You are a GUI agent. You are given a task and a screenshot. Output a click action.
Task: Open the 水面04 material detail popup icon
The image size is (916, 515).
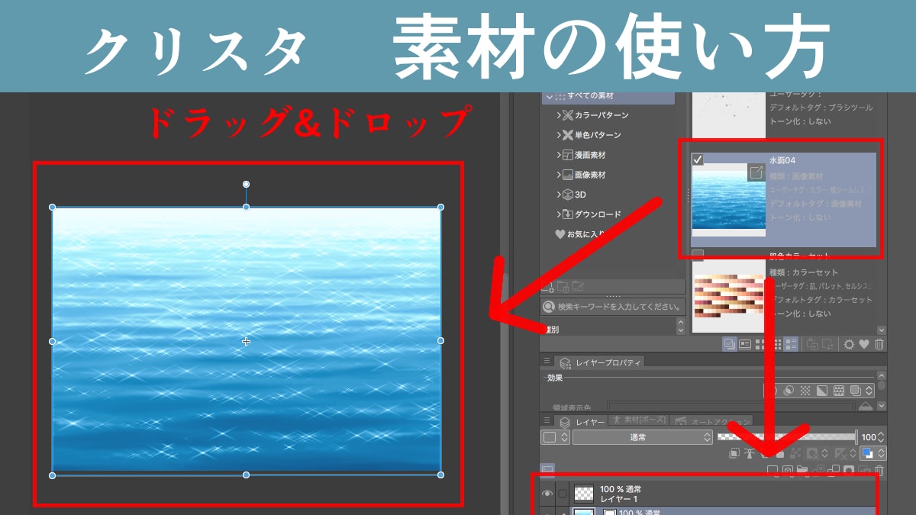pyautogui.click(x=756, y=172)
